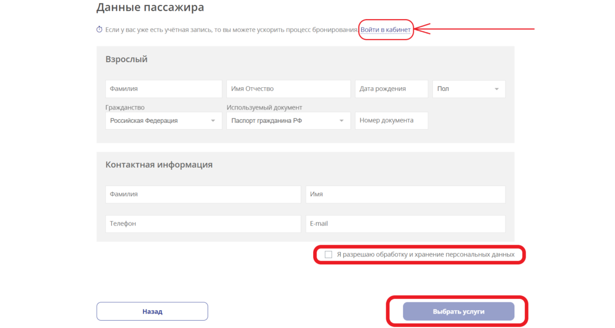Select the 'Телефон' input field
Image resolution: width=615 pixels, height=328 pixels.
tap(202, 224)
